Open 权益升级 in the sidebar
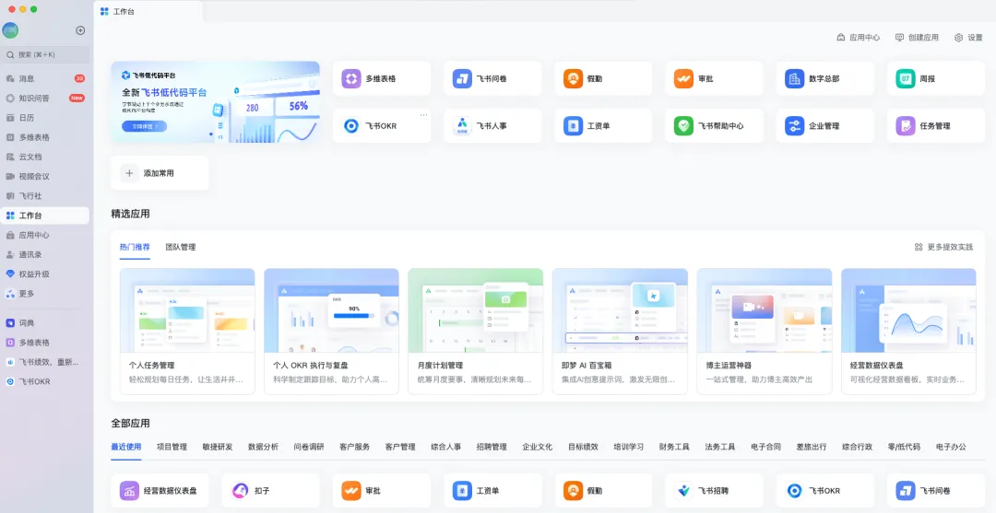Image resolution: width=996 pixels, height=513 pixels. pyautogui.click(x=44, y=274)
